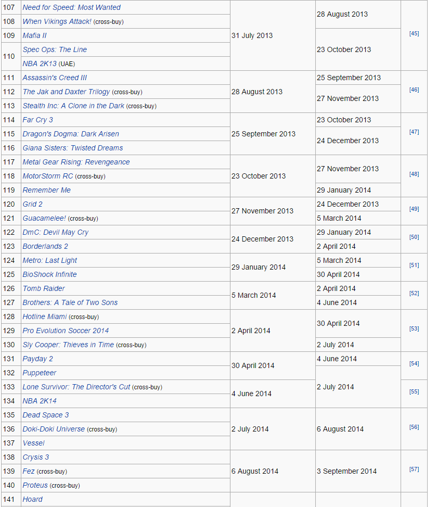Open The Jak and Daxter Trilogy link
Screen dimensions: 437x507
(x=66, y=92)
